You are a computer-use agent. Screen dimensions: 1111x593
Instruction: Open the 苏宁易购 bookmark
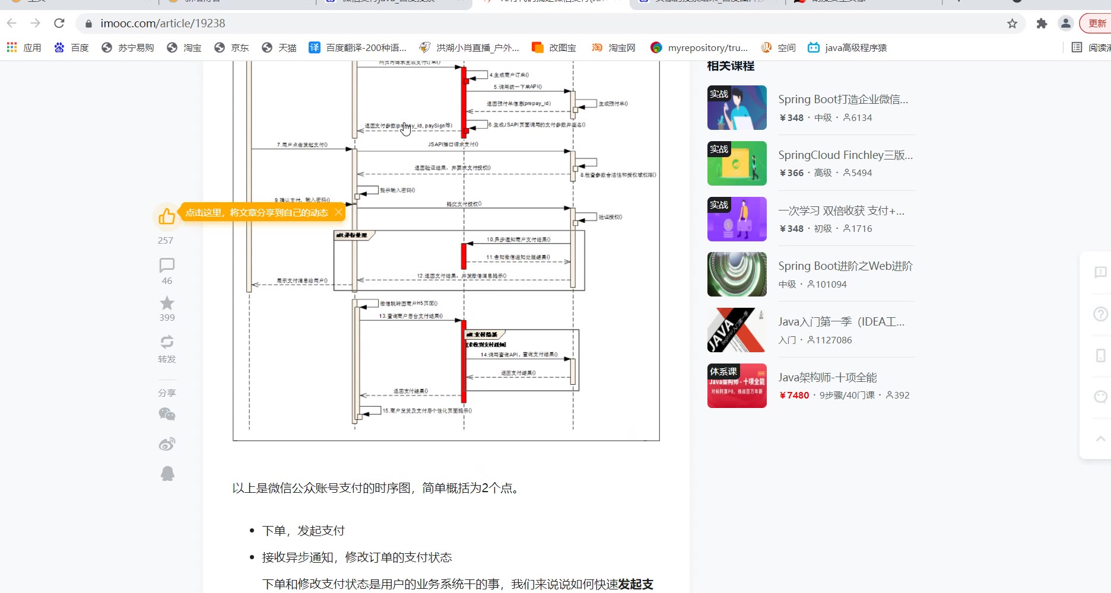pyautogui.click(x=128, y=47)
